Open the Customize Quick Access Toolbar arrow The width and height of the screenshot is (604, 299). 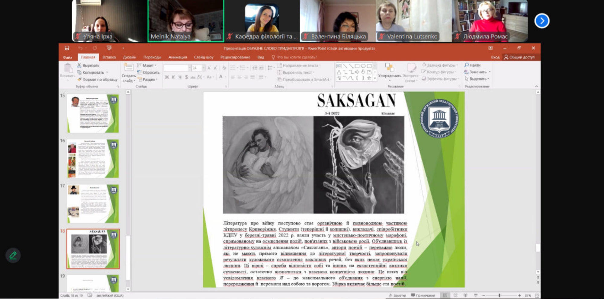pos(123,48)
